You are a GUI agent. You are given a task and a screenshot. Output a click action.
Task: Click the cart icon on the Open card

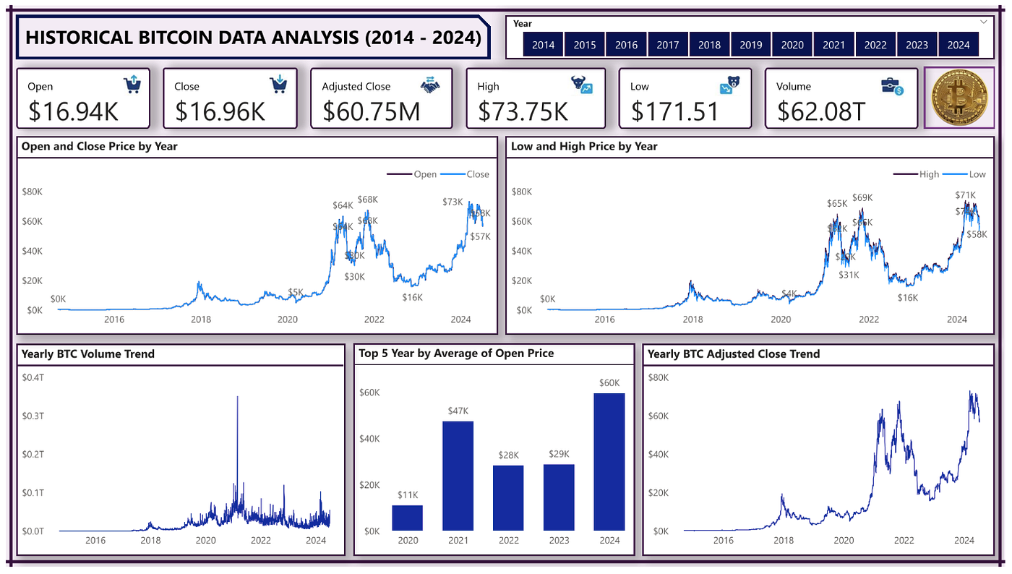click(x=132, y=85)
